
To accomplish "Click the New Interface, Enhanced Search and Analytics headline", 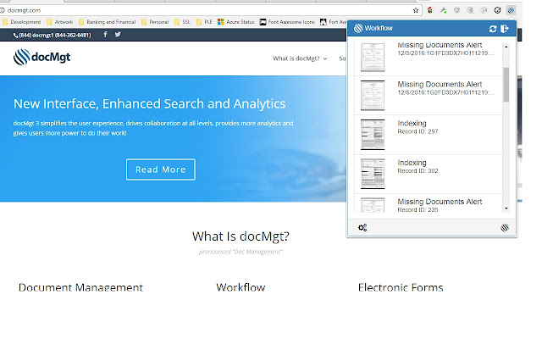I will click(x=149, y=103).
